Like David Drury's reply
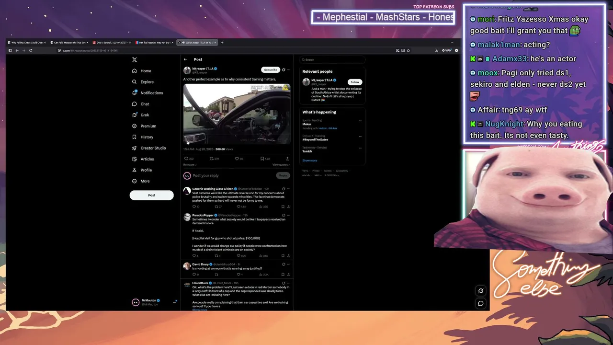613x345 pixels. click(x=238, y=275)
